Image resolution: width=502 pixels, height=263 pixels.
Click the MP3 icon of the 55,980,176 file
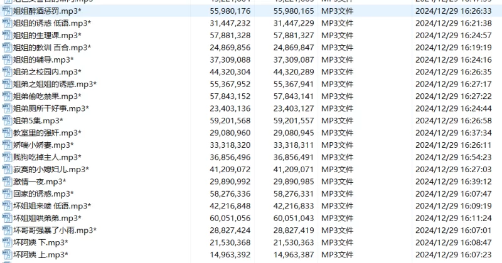[x=7, y=11]
